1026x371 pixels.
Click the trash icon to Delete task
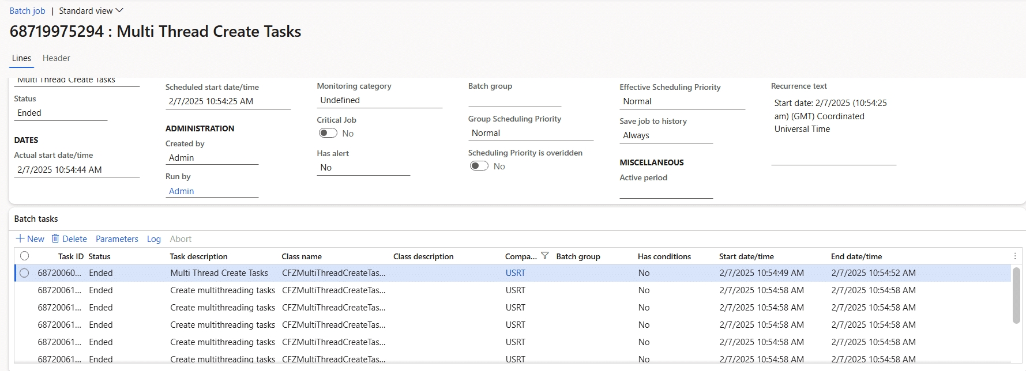pyautogui.click(x=55, y=238)
